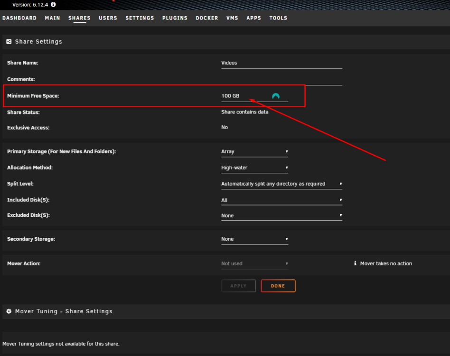Viewport: 450px width, 356px height.
Task: Click the Apply button
Action: point(238,286)
